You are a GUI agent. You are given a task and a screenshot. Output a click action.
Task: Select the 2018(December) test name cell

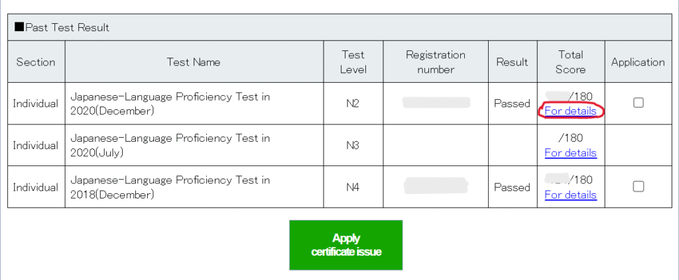coord(194,187)
